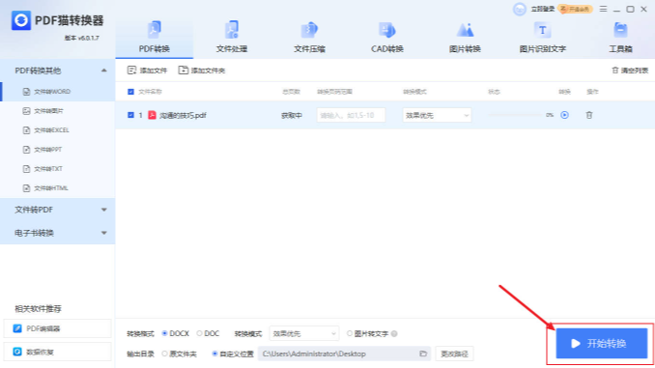Screen dimensions: 655x368
Task: Click the PDF编辑器 icon
Action: [17, 328]
